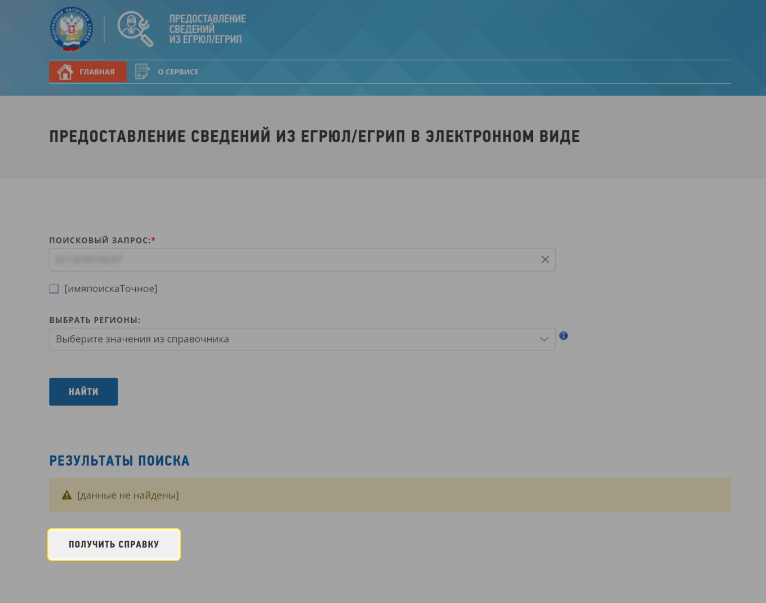766x603 pixels.
Task: Open the info tooltip icon near region selector
Action: pos(563,336)
